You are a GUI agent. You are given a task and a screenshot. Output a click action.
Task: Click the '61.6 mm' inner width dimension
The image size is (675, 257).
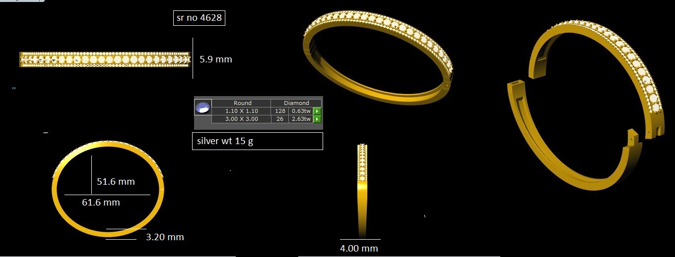(101, 202)
